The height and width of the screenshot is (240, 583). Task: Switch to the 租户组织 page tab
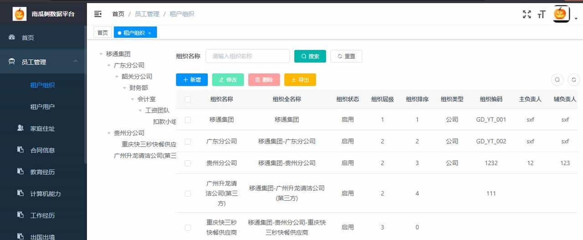coord(135,33)
